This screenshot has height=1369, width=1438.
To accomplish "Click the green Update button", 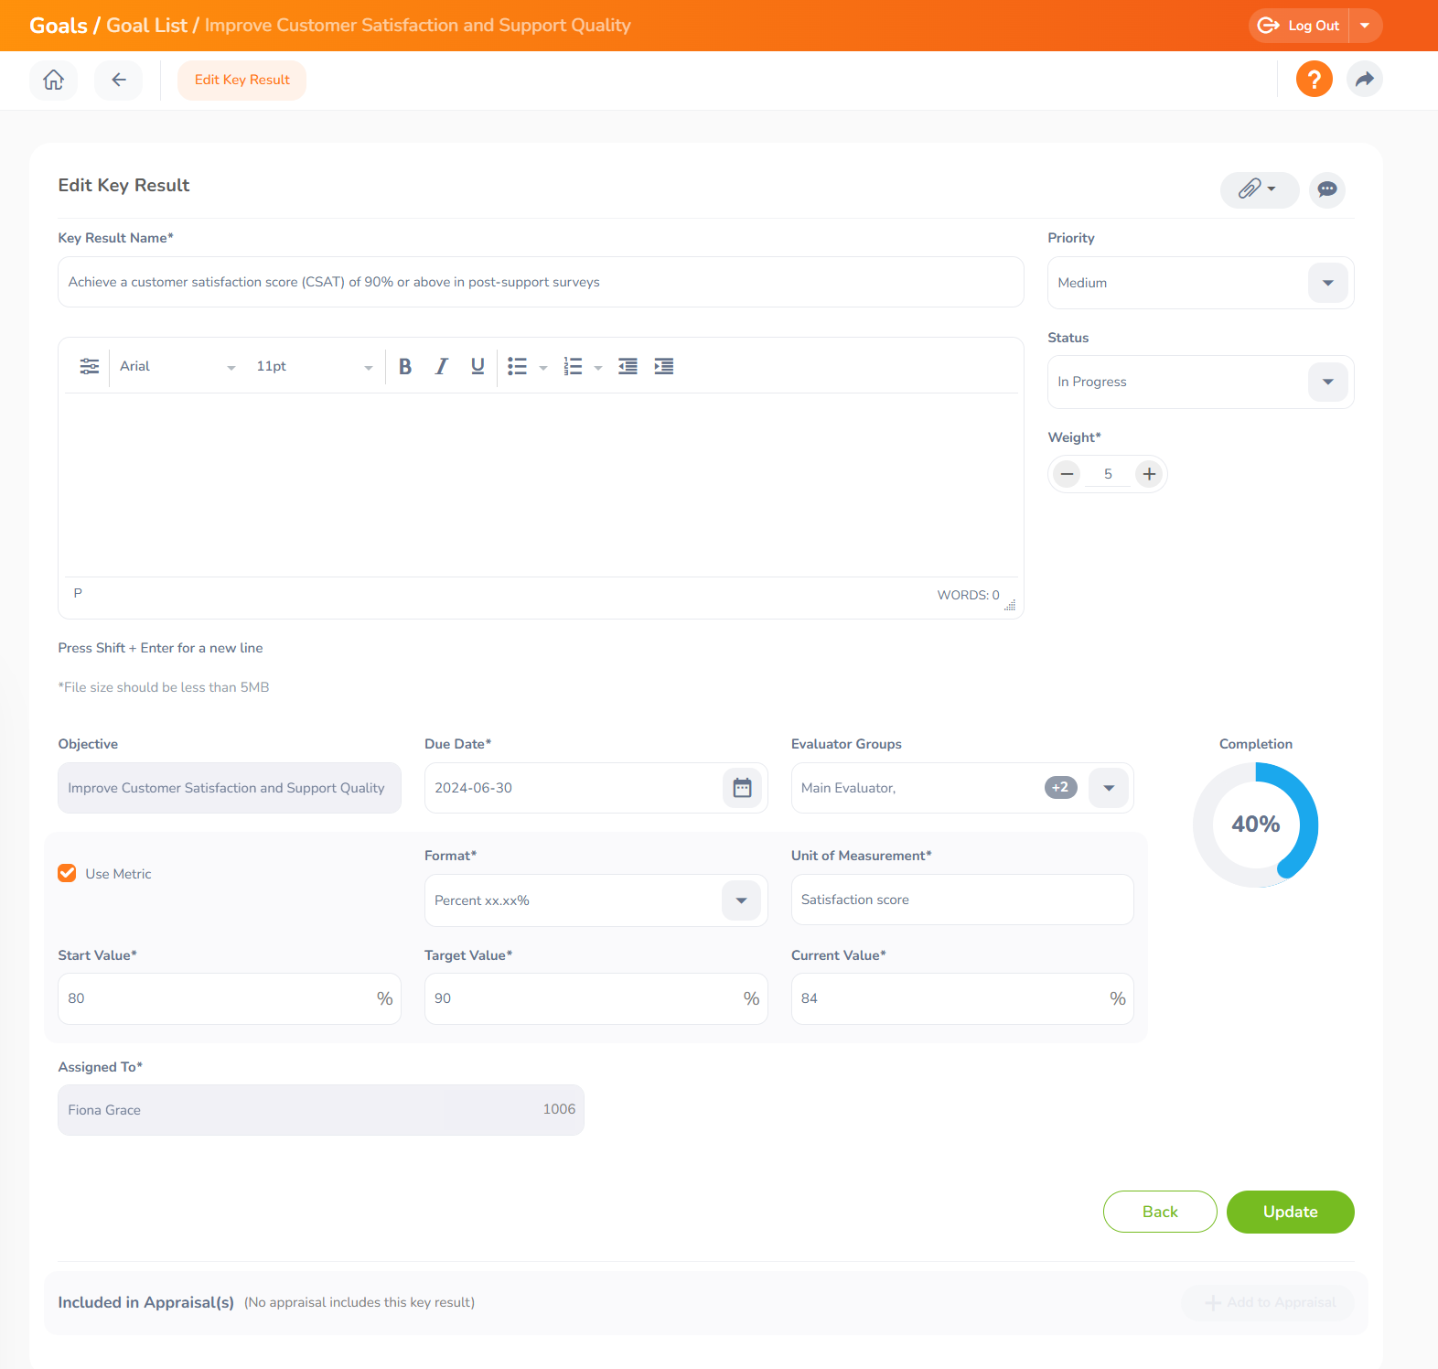I will [1290, 1212].
